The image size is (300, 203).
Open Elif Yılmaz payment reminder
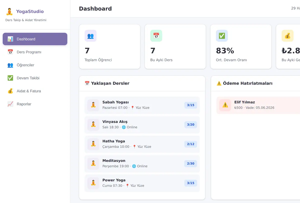[x=258, y=105]
